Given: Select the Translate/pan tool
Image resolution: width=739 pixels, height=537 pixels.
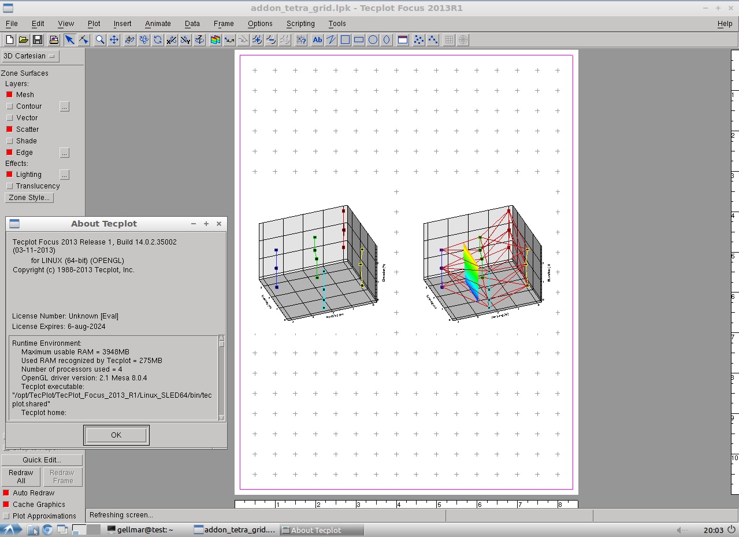Looking at the screenshot, I should pos(114,40).
